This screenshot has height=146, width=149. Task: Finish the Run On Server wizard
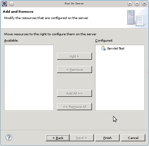coord(107,138)
